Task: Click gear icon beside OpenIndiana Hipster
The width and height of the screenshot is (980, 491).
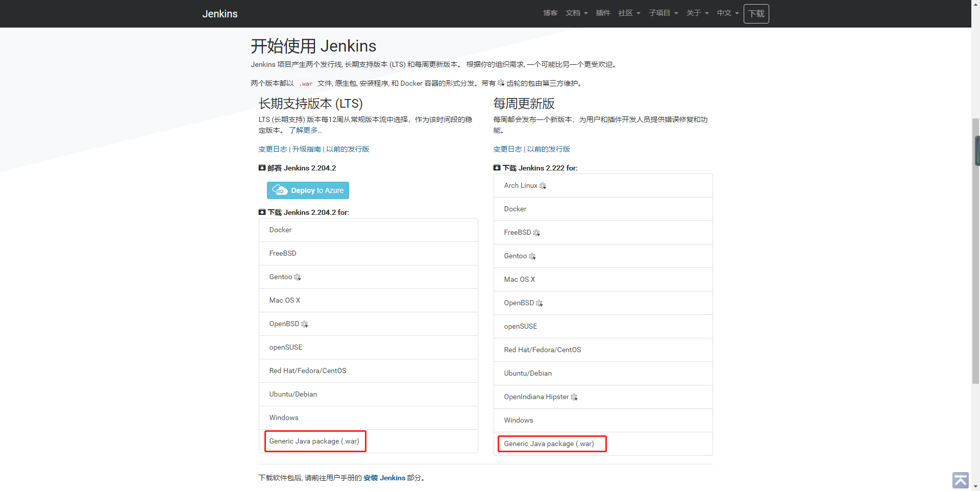Action: click(574, 397)
